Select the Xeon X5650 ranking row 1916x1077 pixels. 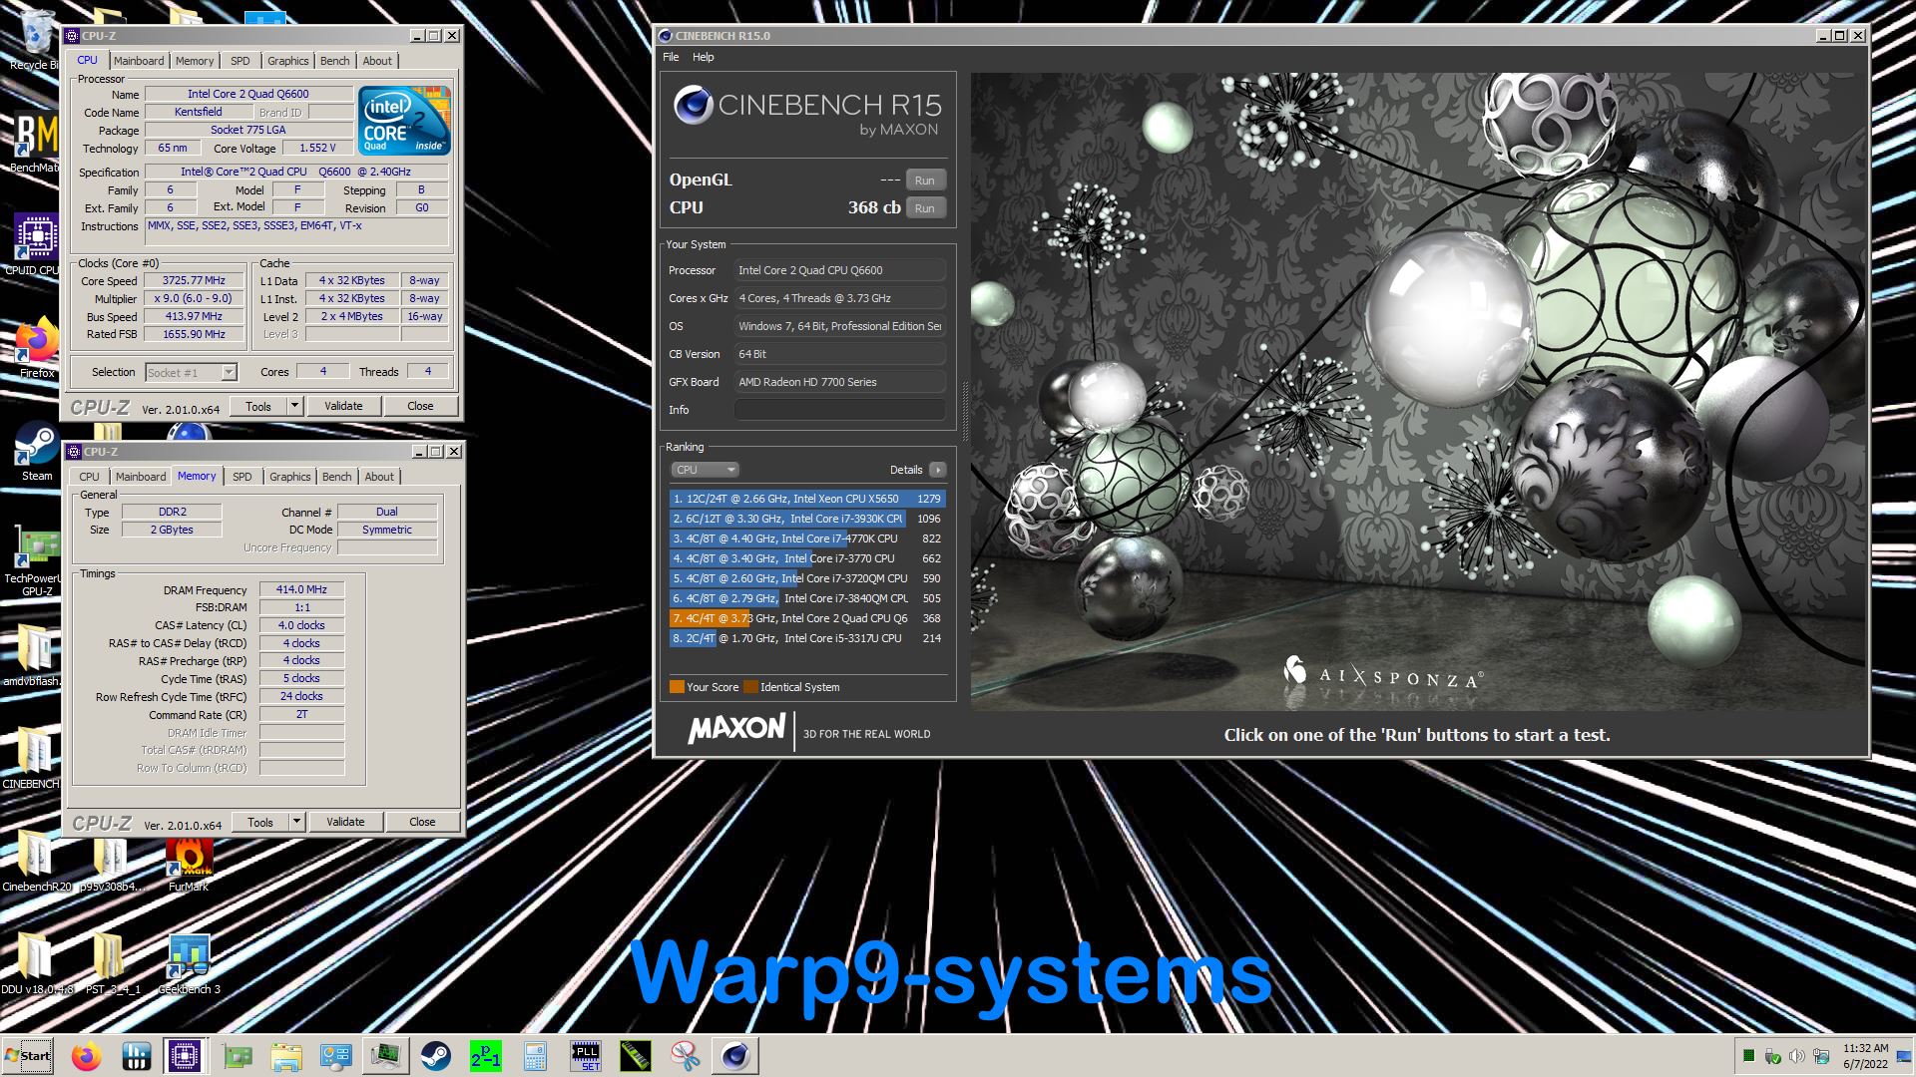tap(807, 499)
